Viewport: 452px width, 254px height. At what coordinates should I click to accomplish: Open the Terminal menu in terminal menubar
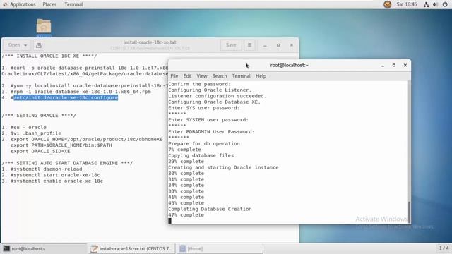242,76
